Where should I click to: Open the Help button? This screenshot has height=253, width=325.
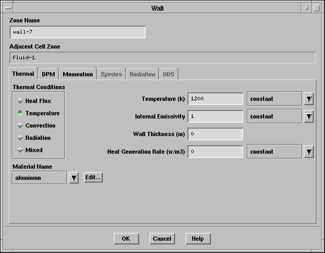click(x=198, y=239)
